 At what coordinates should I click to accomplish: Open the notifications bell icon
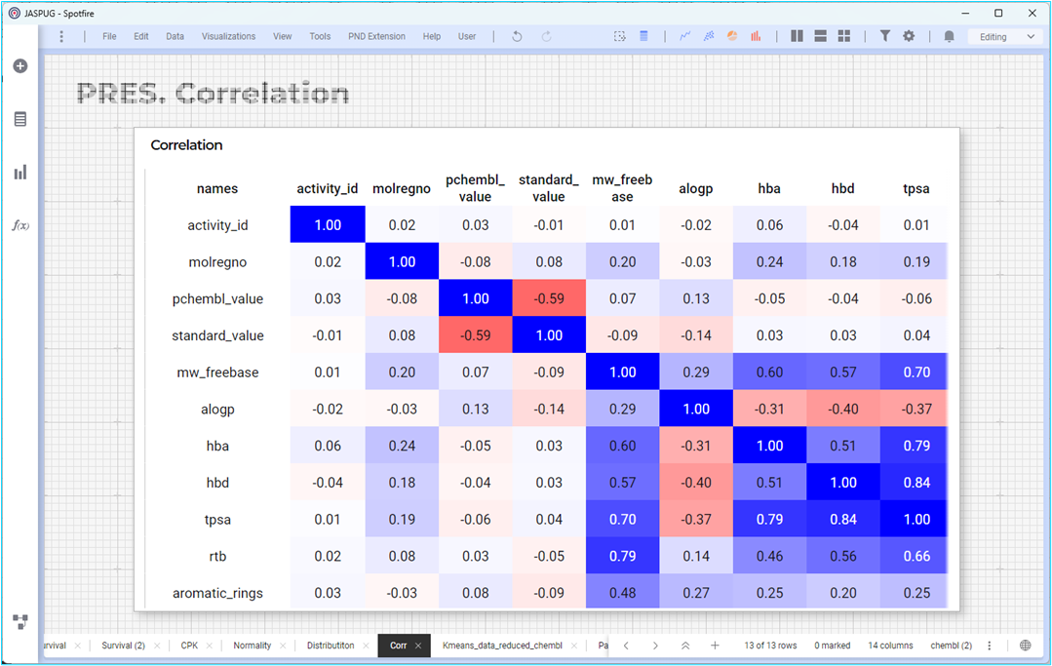(x=949, y=36)
